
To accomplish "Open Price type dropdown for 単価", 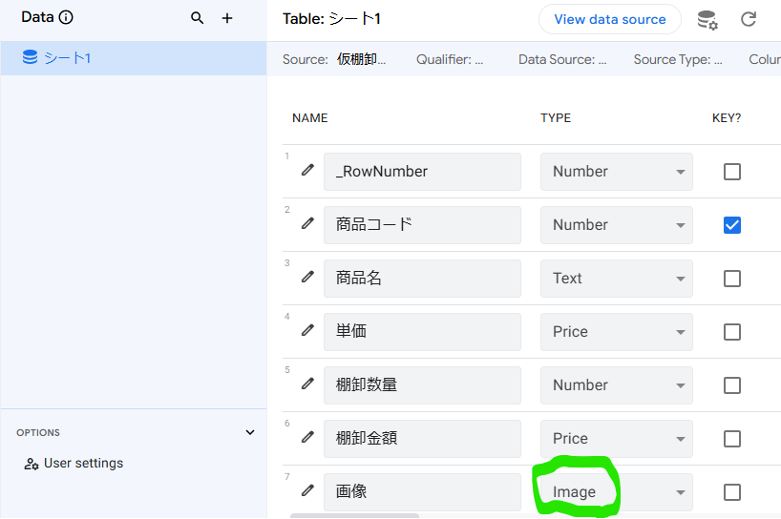I will pyautogui.click(x=616, y=332).
